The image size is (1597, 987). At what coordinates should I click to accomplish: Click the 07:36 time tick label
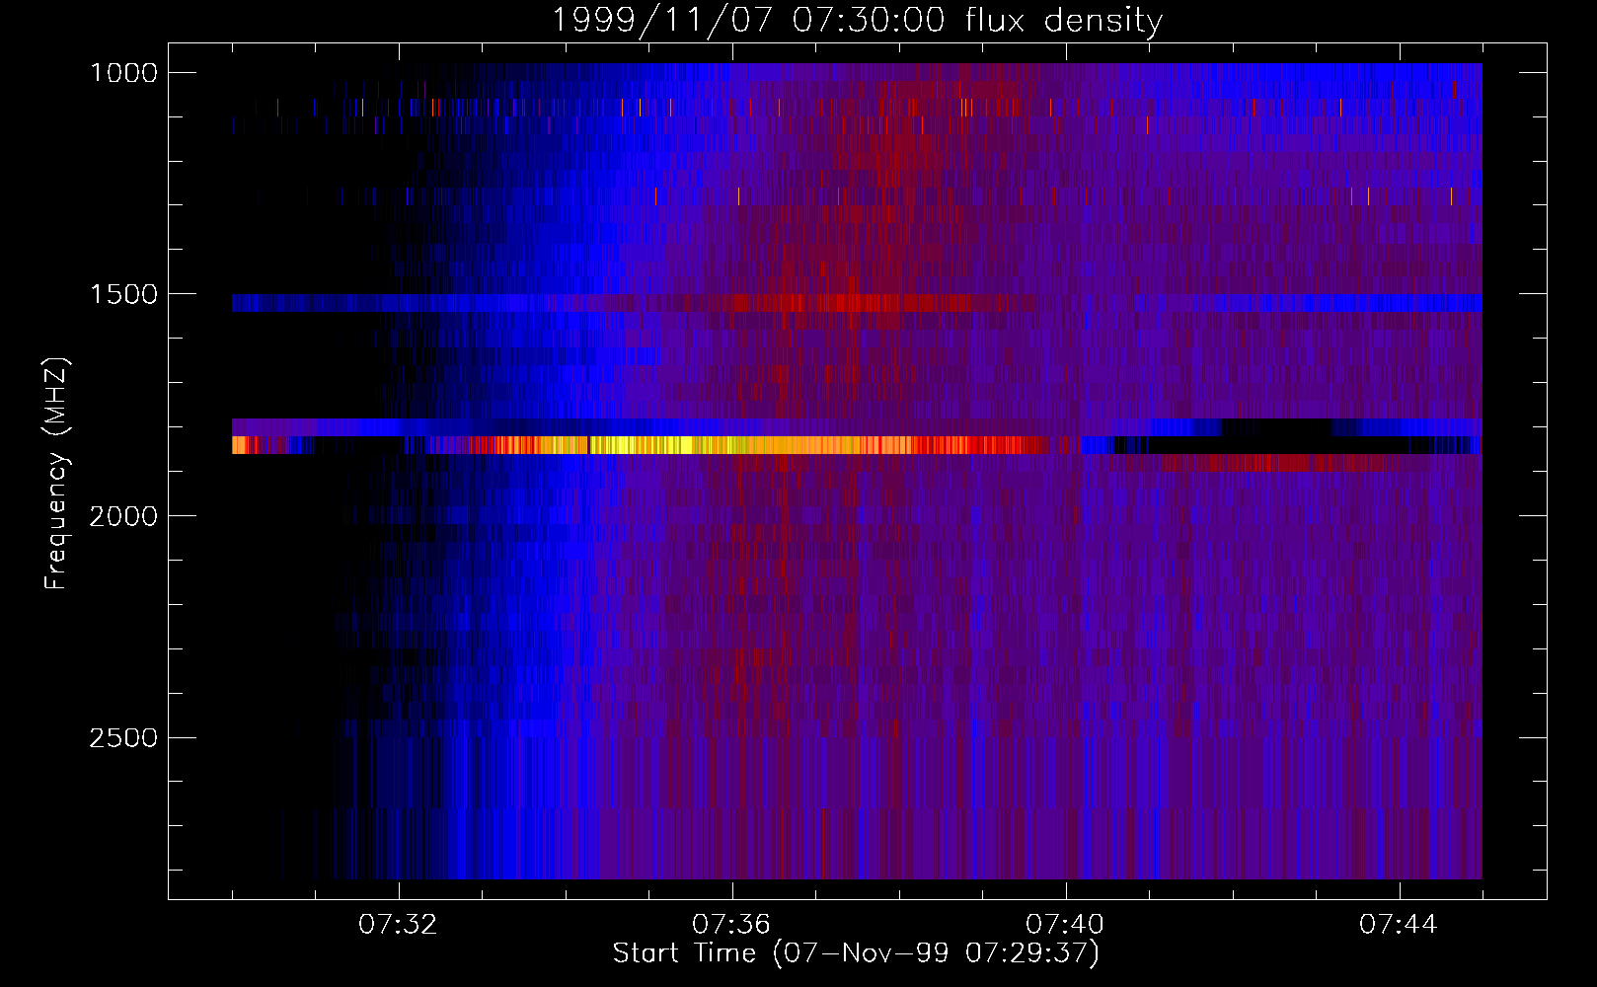tap(731, 925)
